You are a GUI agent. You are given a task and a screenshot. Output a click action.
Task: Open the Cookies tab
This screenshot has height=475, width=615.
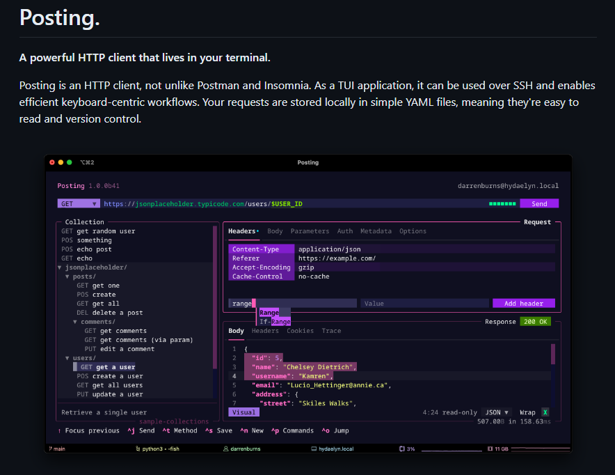tap(300, 331)
